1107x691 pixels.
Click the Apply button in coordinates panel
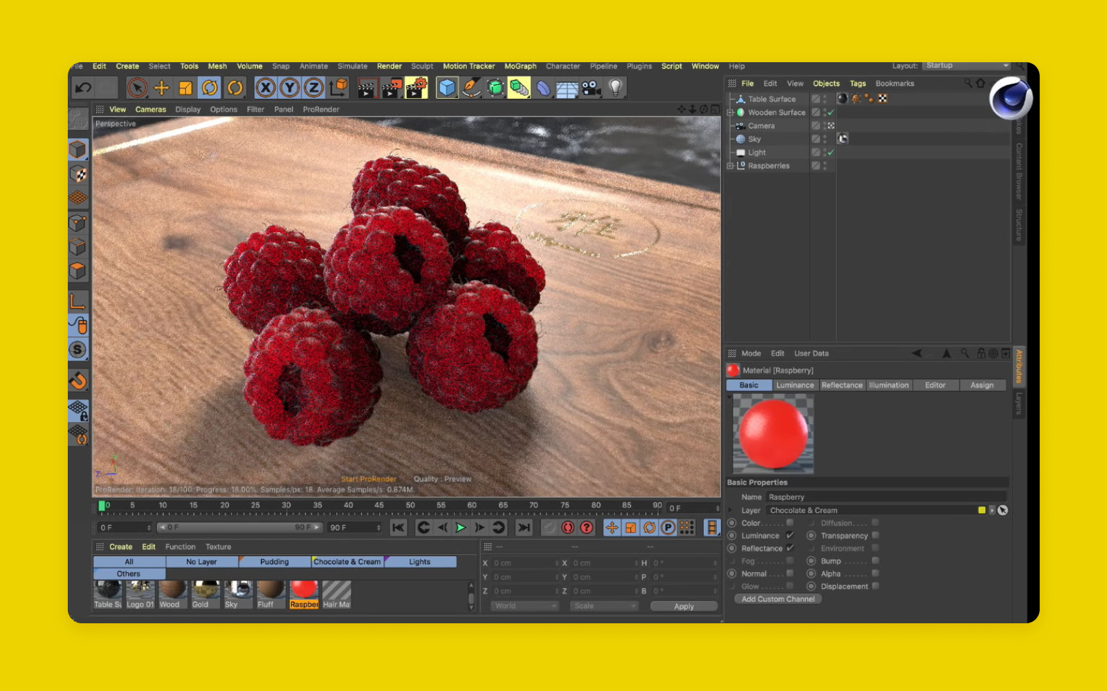[x=684, y=606]
